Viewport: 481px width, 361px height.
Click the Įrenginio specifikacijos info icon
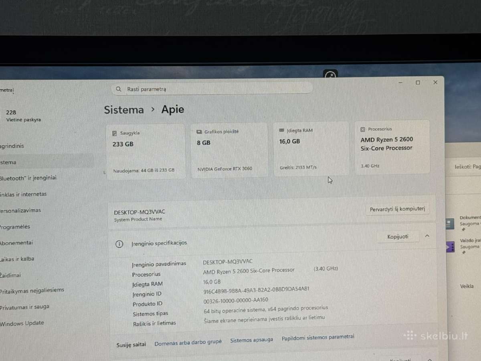(119, 244)
